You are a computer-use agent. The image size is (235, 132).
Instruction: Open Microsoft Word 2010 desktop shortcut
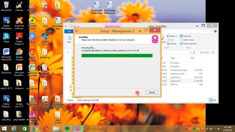(6, 55)
